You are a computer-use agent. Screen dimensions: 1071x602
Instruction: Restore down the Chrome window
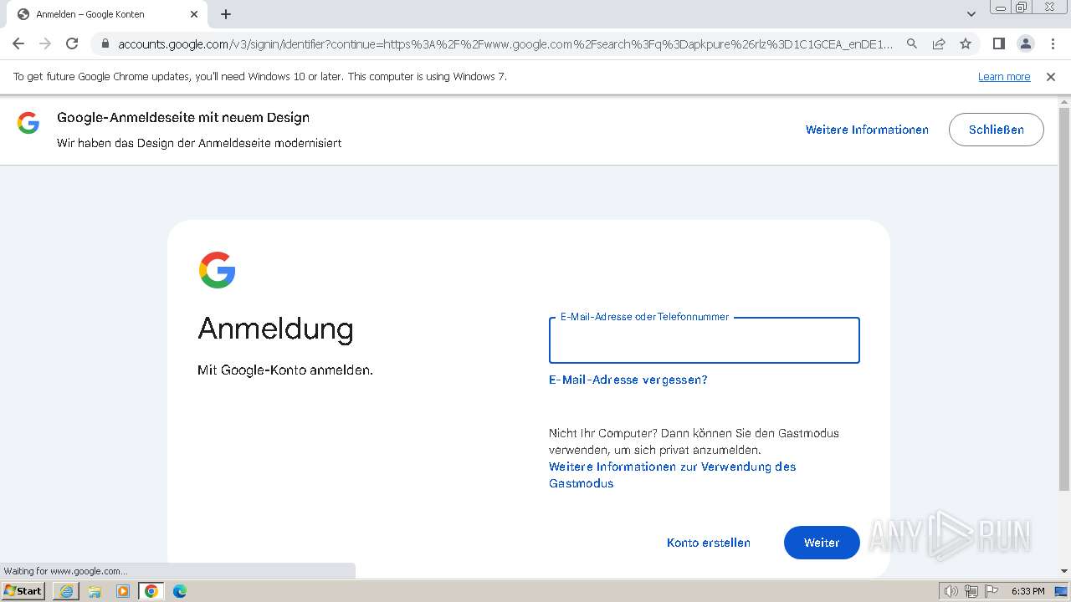(x=1022, y=7)
